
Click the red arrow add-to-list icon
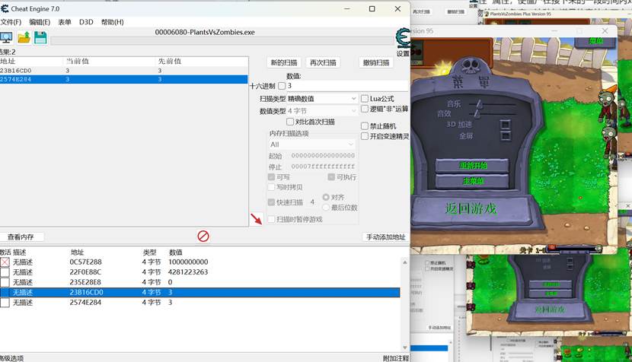[257, 219]
